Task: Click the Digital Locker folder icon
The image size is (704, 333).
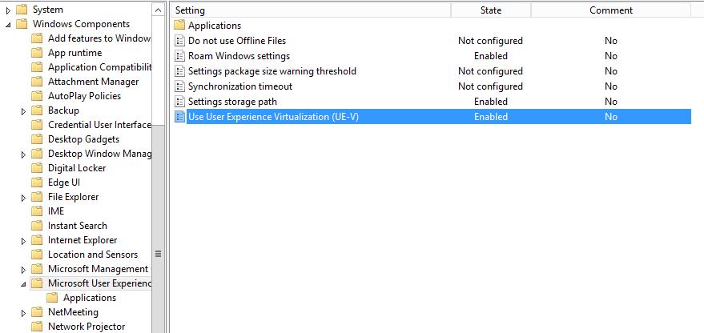Action: pos(37,168)
